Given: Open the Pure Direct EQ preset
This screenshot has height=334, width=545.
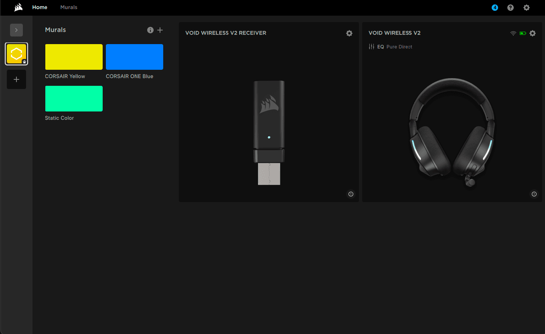Looking at the screenshot, I should [x=399, y=47].
